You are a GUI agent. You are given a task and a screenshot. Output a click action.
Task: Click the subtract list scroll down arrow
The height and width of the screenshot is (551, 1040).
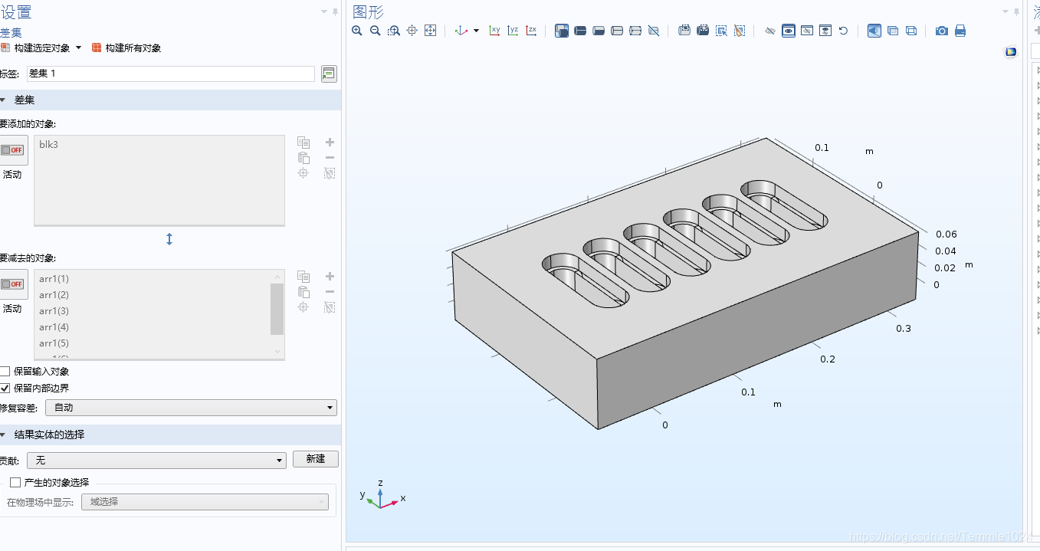[277, 352]
